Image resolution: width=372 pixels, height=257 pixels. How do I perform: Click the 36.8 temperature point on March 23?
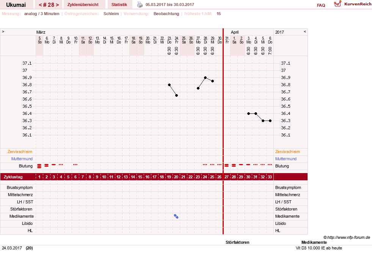[x=169, y=85]
